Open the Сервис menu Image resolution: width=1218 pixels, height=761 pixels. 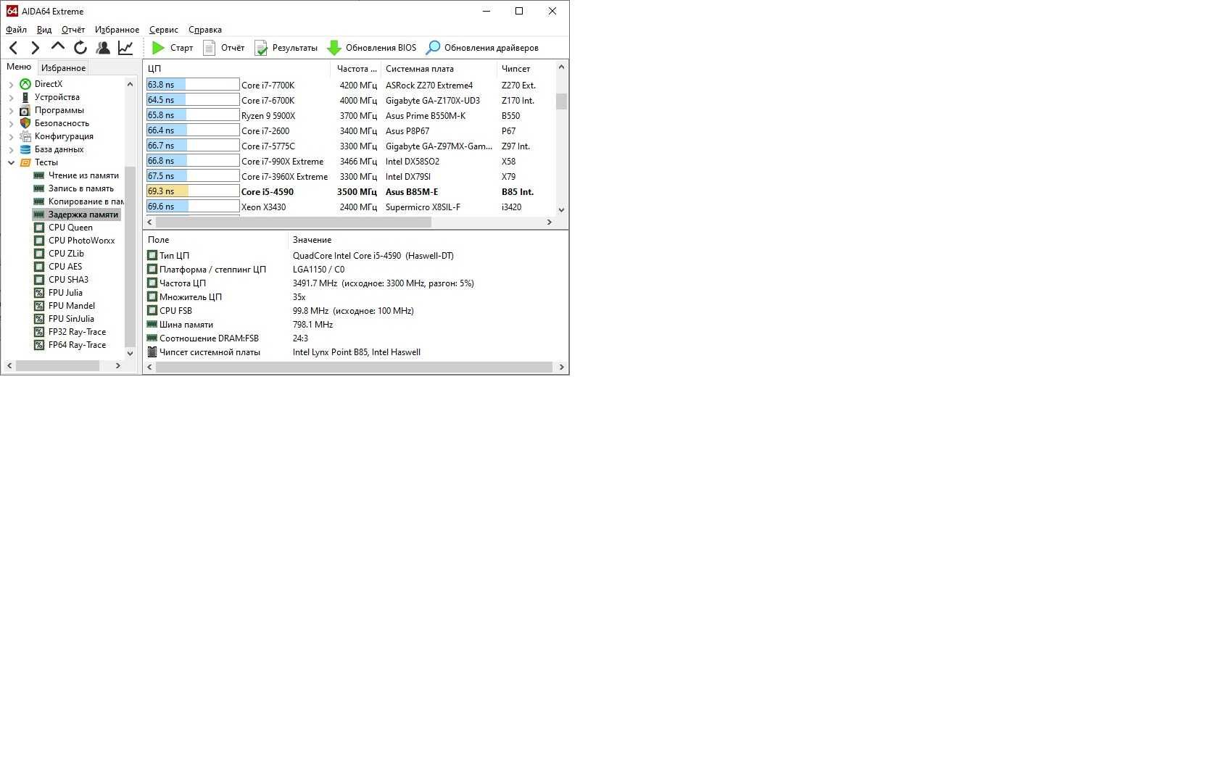(x=164, y=30)
